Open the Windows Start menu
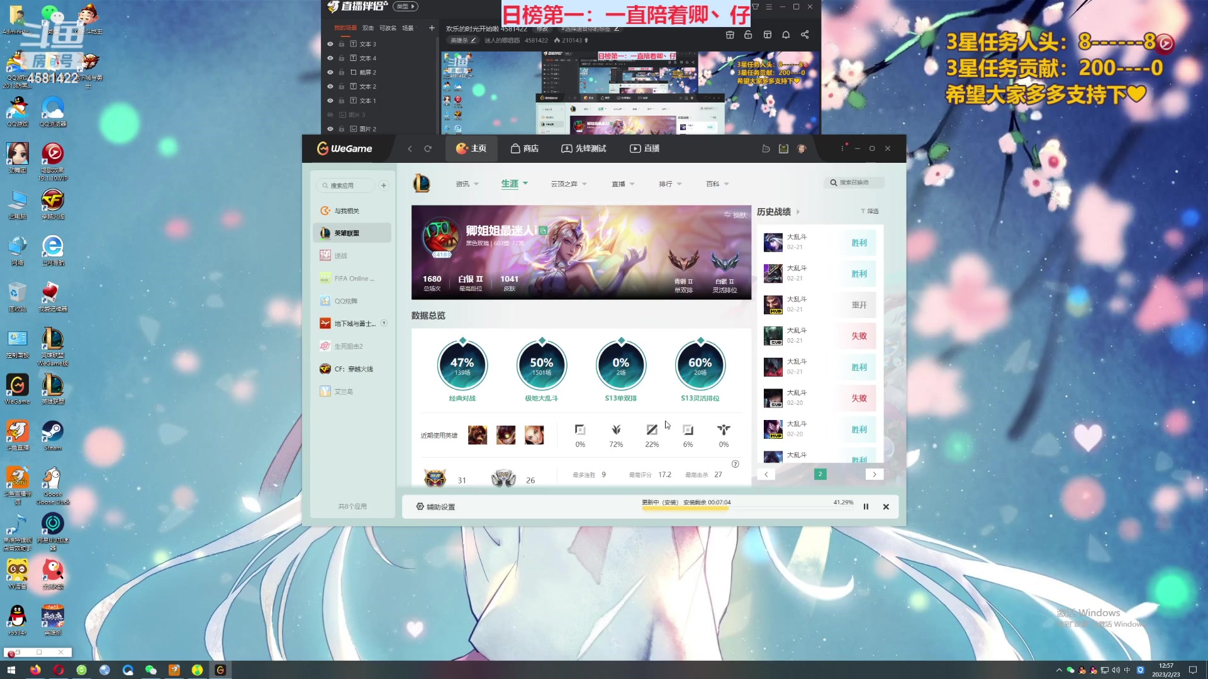 [11, 670]
